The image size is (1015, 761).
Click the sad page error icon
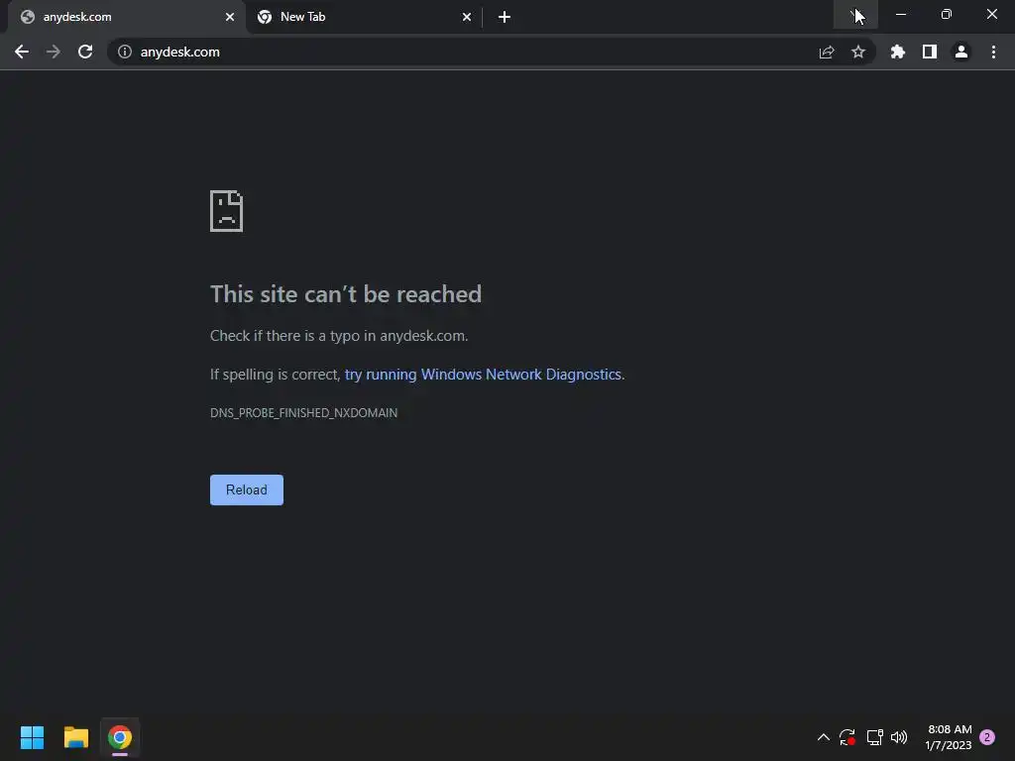tap(227, 211)
